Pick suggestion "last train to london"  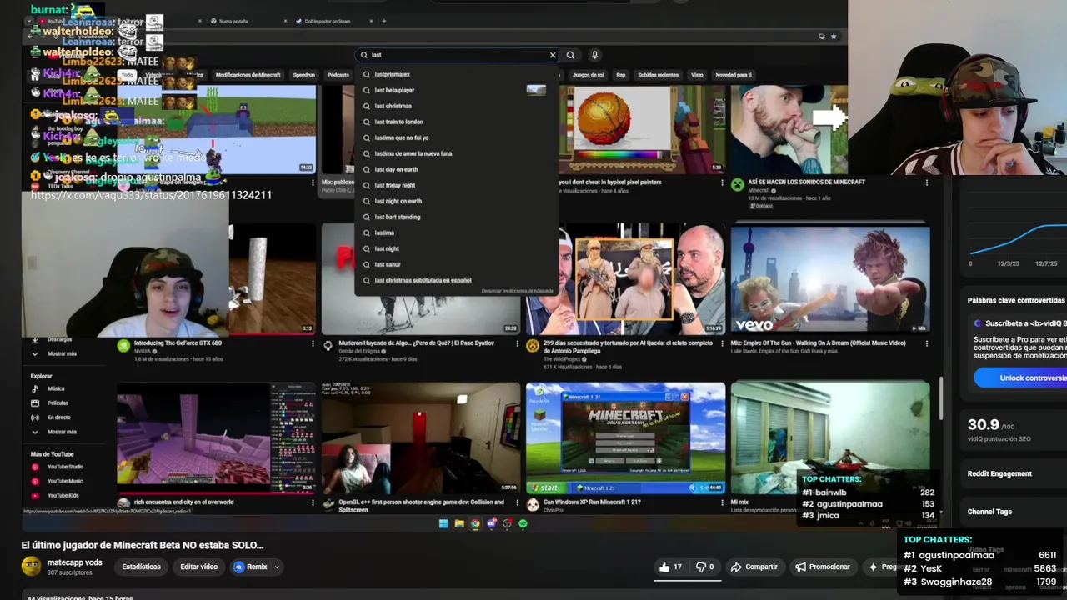398,122
